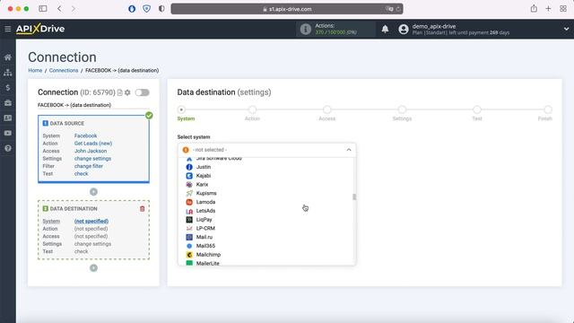Go to Connections breadcrumb link
Viewport: 574px width, 323px height.
point(64,70)
